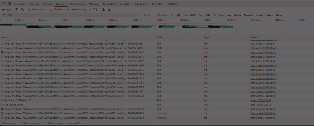Click the 500 status of draw=74 request

tap(159, 109)
